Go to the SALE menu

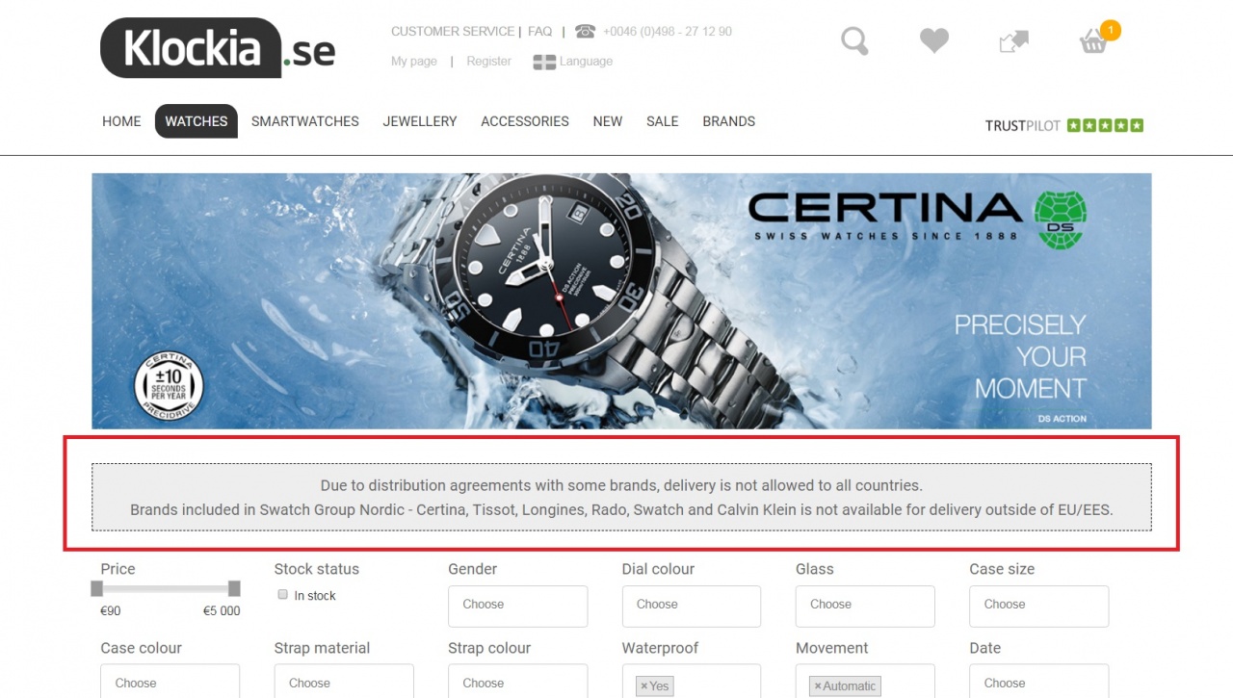[x=663, y=121]
